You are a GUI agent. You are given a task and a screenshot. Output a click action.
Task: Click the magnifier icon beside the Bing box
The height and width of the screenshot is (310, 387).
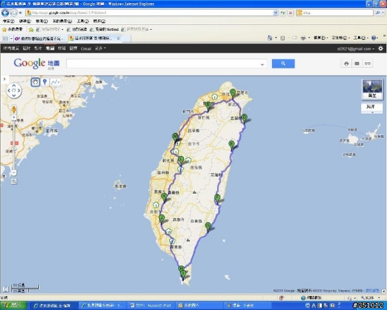tap(379, 13)
